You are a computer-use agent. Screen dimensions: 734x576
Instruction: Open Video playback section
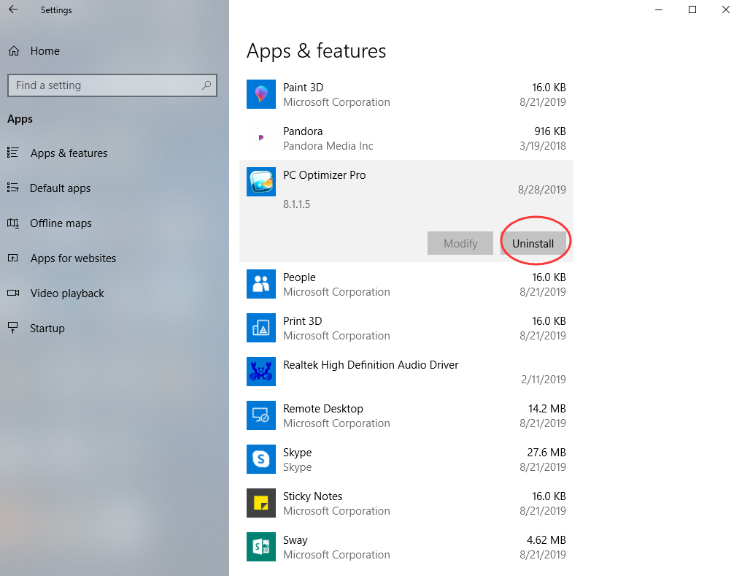point(67,293)
